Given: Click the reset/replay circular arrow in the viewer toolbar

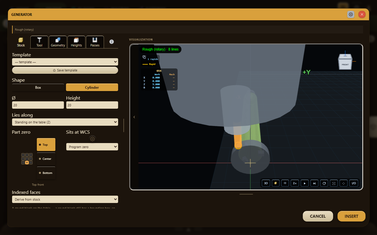Looking at the screenshot, I should coord(324,183).
